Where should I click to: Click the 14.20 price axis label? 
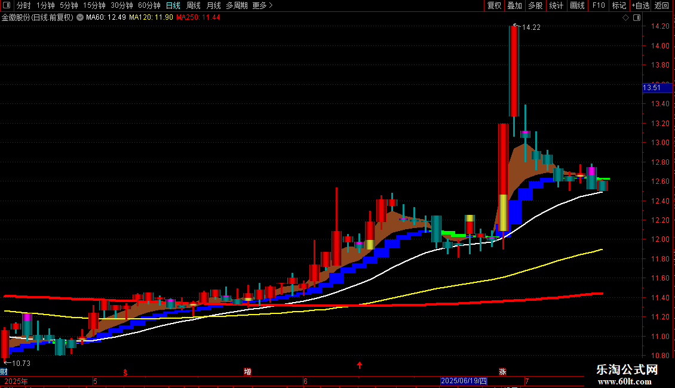pyautogui.click(x=660, y=26)
